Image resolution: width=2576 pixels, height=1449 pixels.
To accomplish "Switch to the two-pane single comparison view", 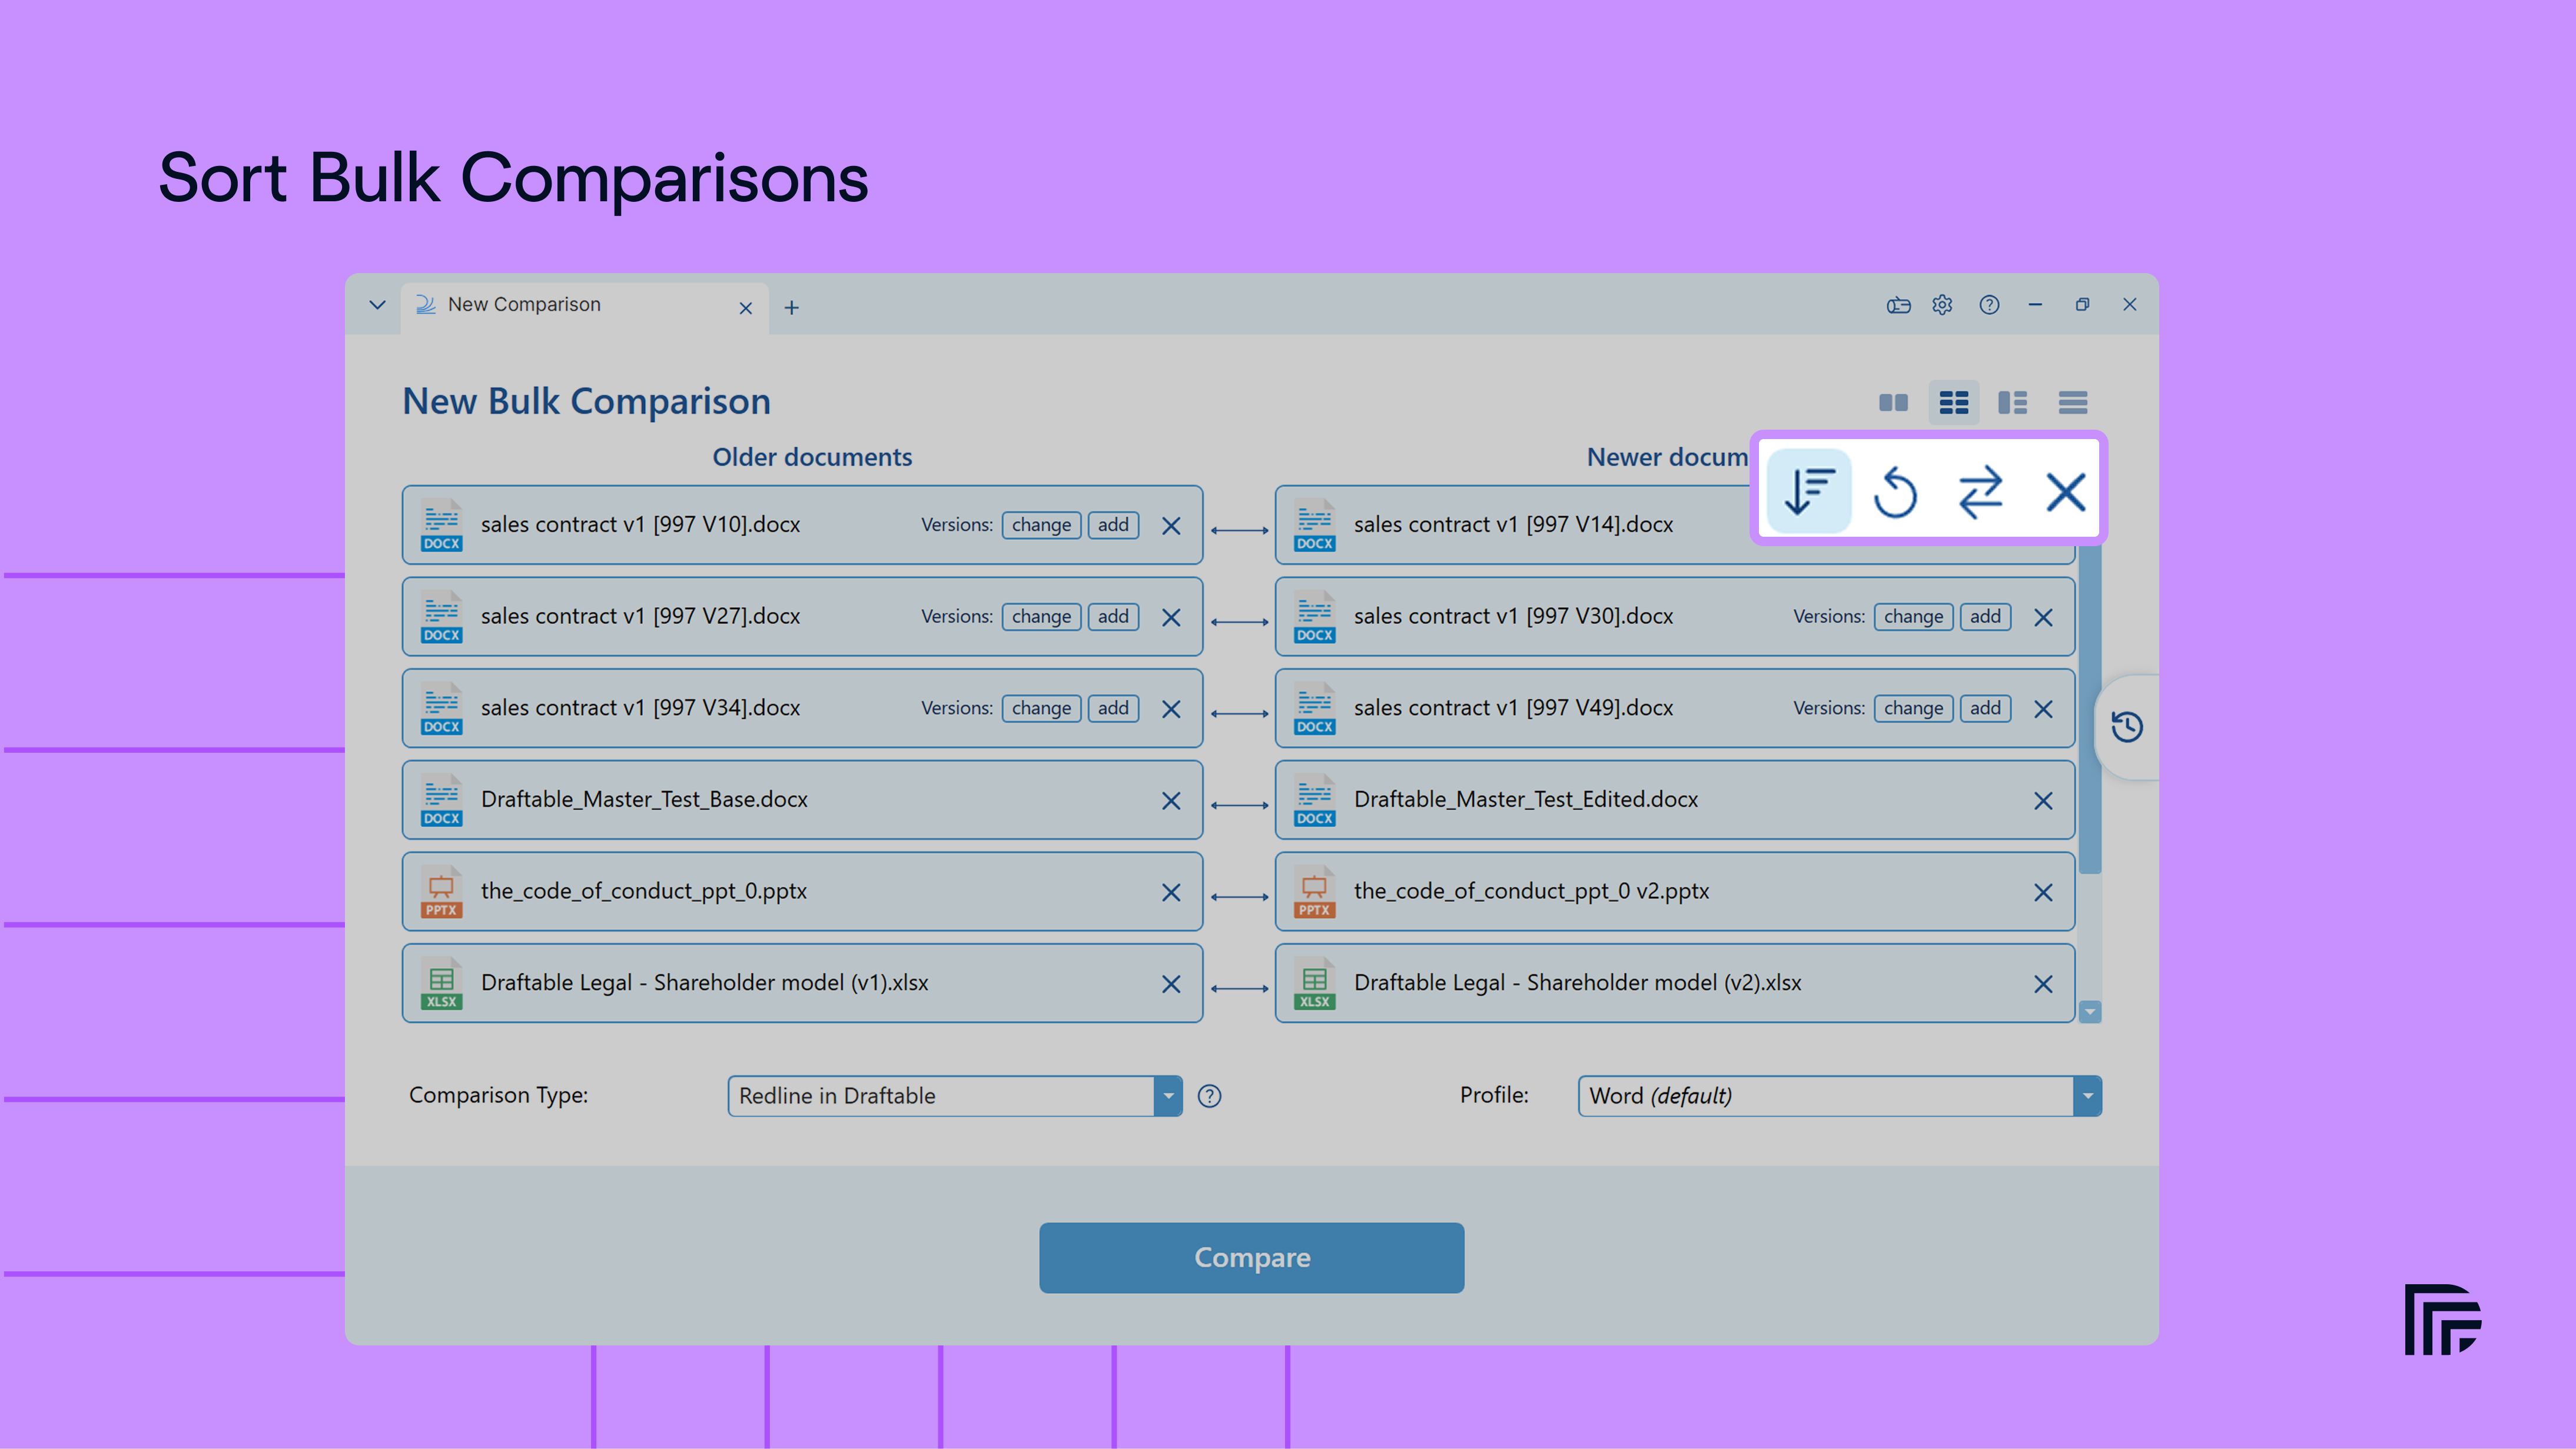I will (1893, 403).
